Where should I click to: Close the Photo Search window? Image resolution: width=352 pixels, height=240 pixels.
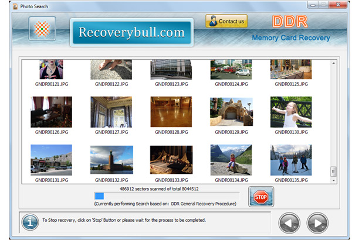pyautogui.click(x=338, y=5)
